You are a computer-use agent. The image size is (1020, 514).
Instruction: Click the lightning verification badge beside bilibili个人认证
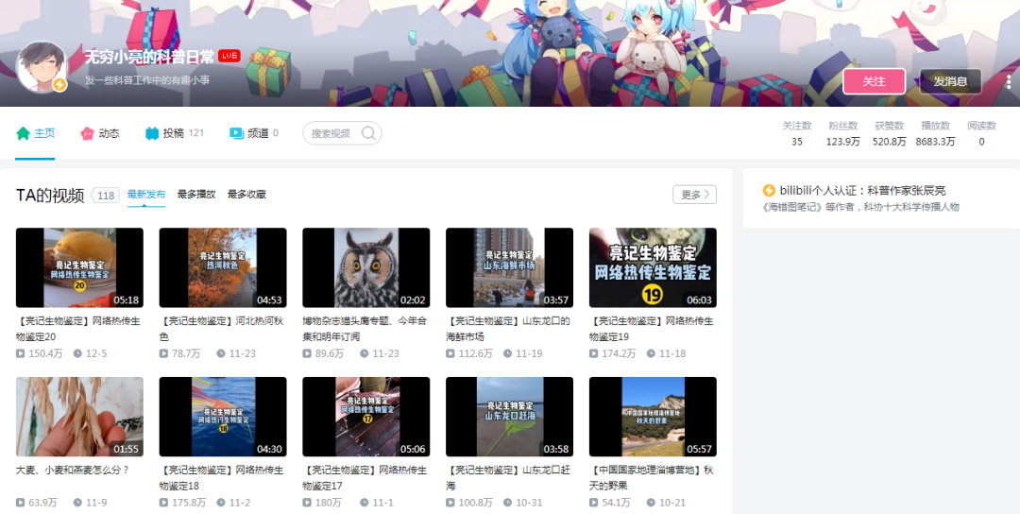point(769,191)
